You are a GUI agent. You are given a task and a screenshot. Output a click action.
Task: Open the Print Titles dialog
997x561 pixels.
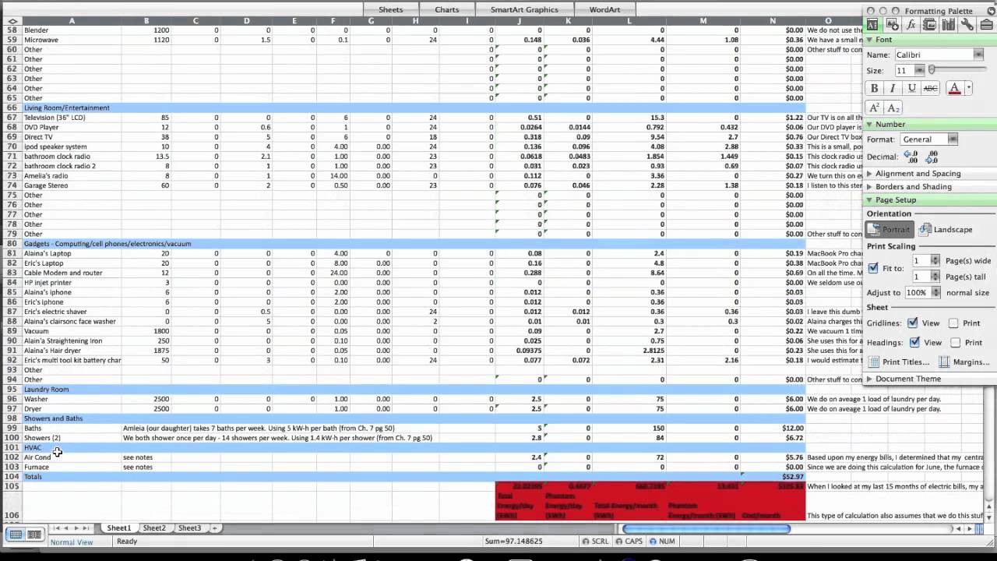click(x=899, y=362)
